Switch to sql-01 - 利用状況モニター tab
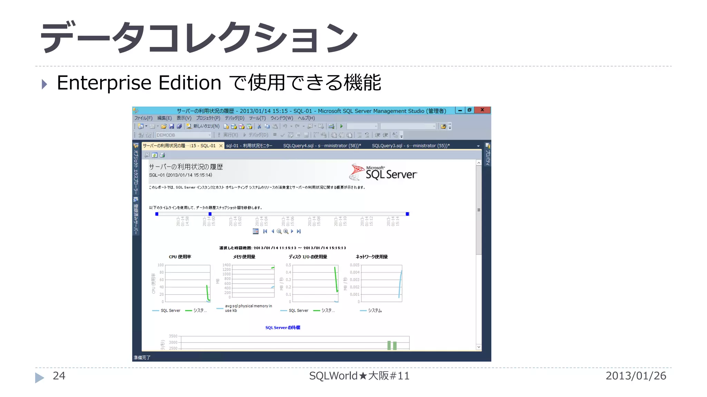707x397 pixels. (x=249, y=146)
